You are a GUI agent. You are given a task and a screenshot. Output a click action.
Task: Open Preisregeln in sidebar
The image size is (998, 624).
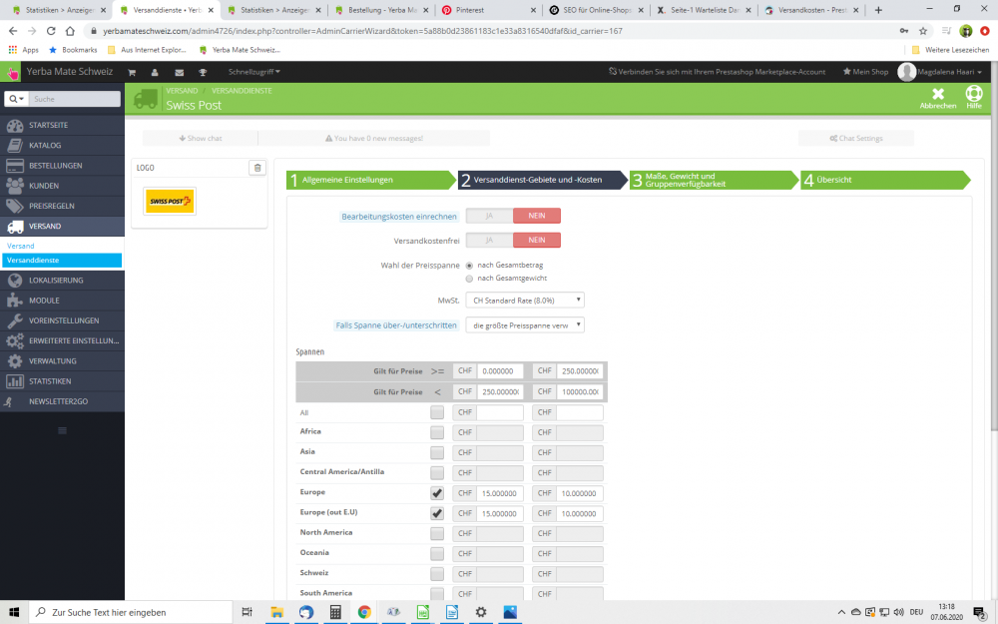[62, 206]
